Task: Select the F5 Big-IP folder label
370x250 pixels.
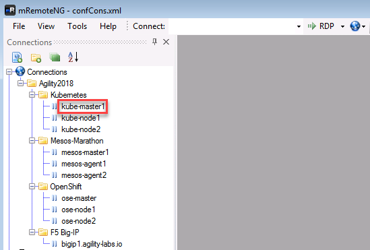Action: click(65, 232)
